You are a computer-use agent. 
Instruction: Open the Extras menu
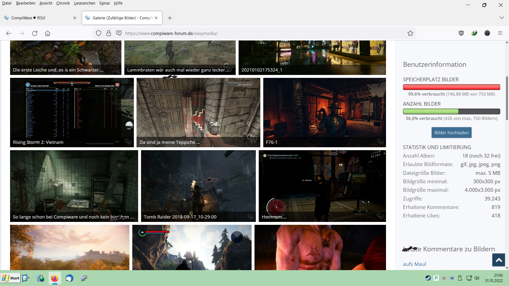pos(105,3)
